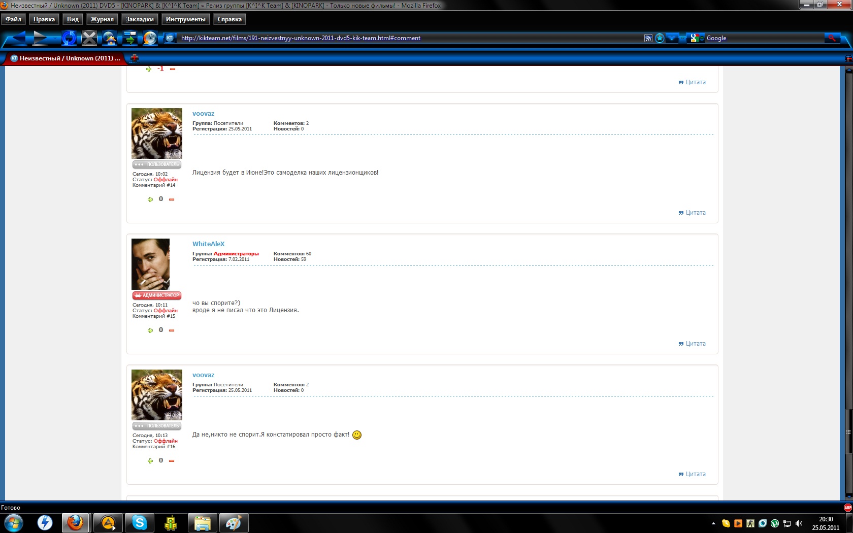This screenshot has width=853, height=533.
Task: Stop loading with the X toolbar icon
Action: pos(89,38)
